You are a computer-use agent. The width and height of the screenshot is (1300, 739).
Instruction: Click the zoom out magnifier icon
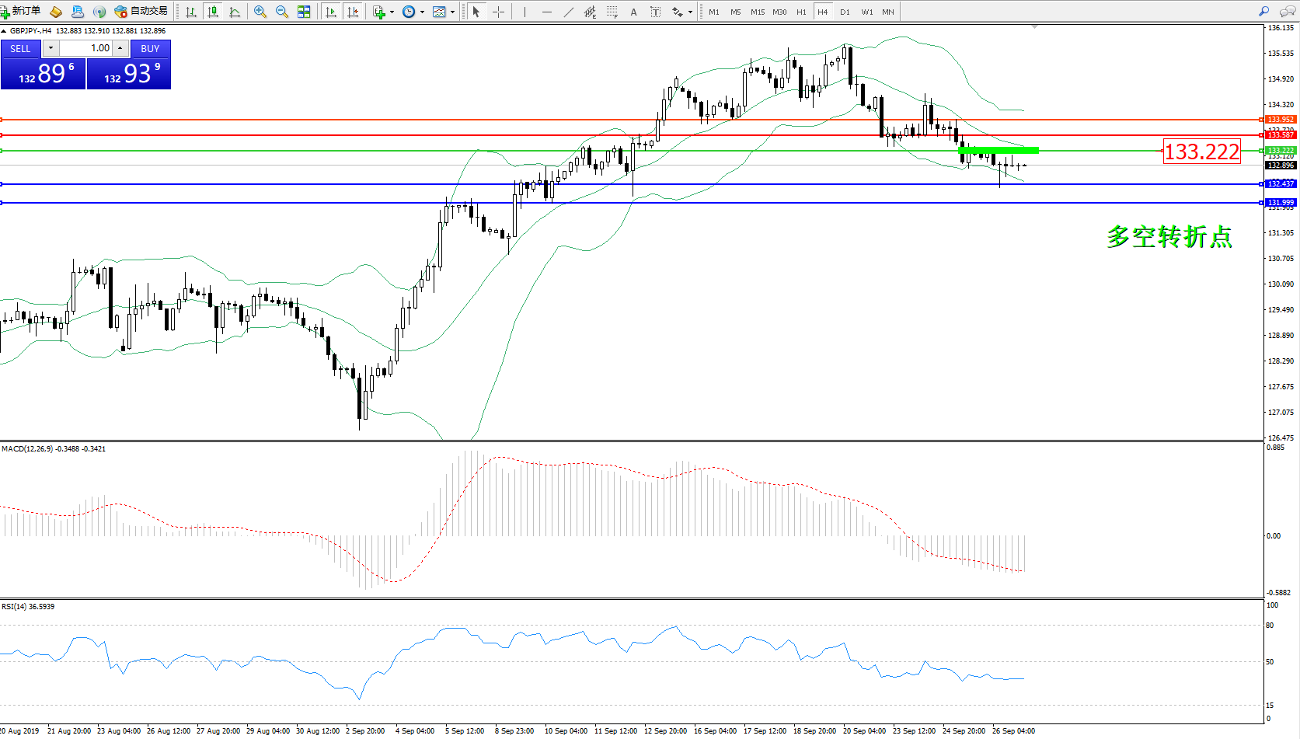pyautogui.click(x=282, y=12)
